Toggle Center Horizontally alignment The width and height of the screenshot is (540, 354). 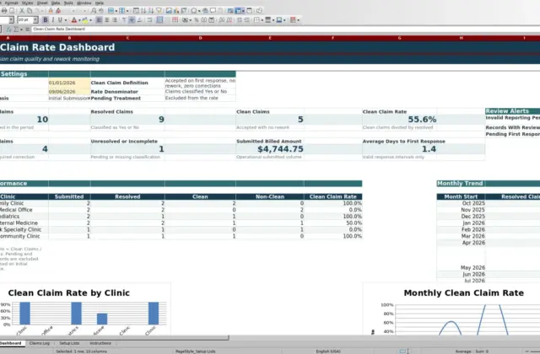click(x=107, y=20)
